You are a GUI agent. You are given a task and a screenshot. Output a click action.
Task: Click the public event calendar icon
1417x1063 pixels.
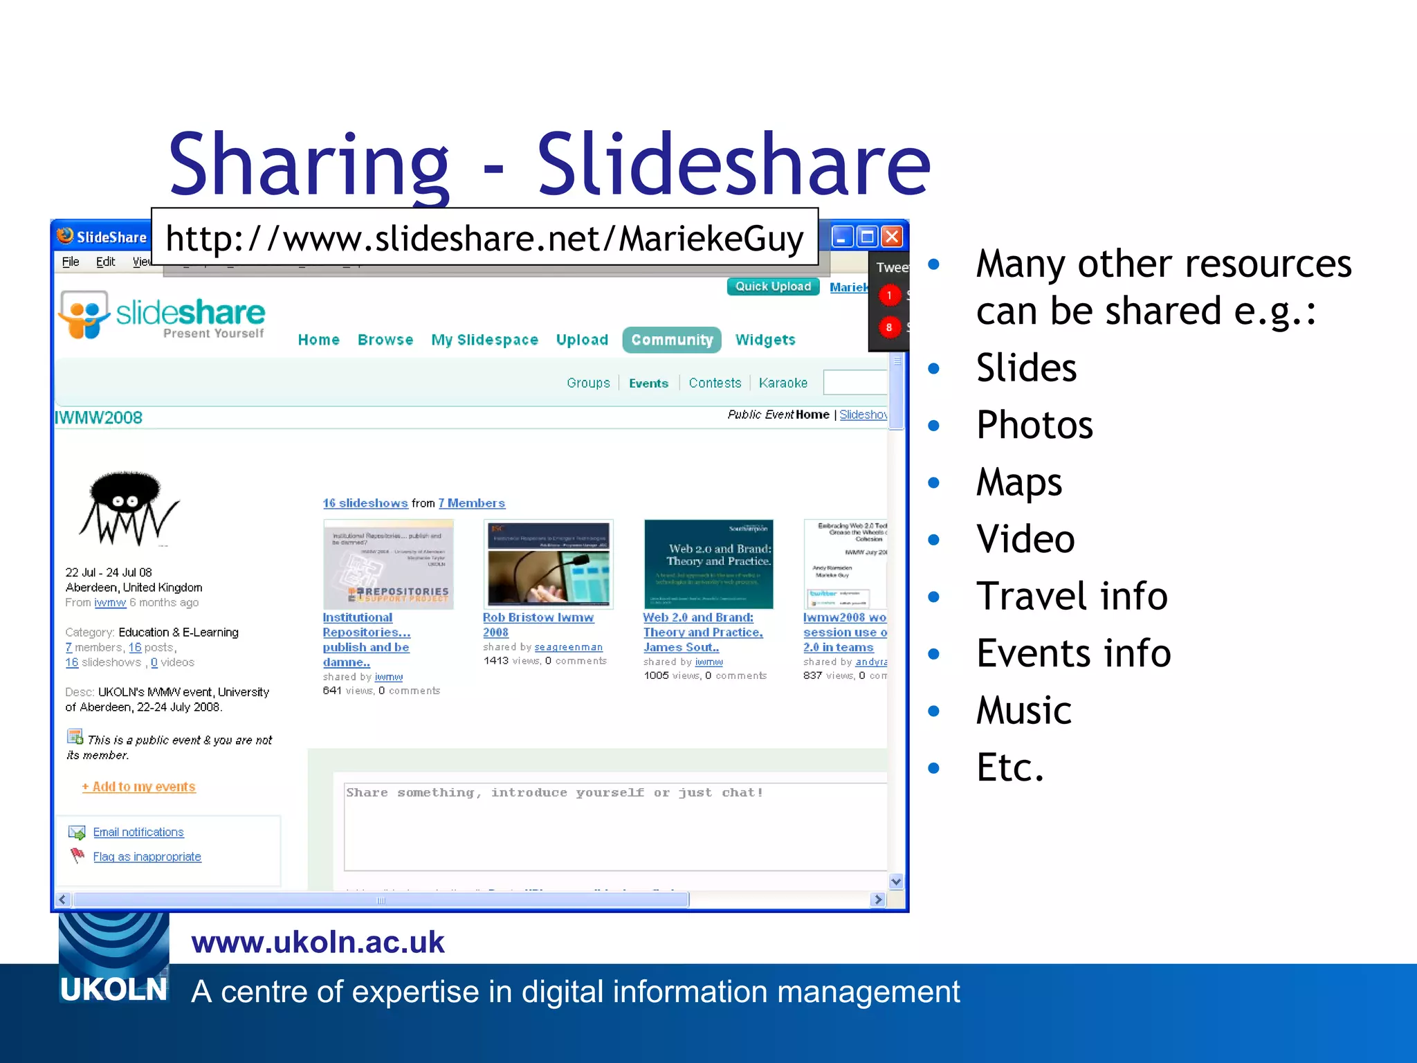tap(75, 738)
